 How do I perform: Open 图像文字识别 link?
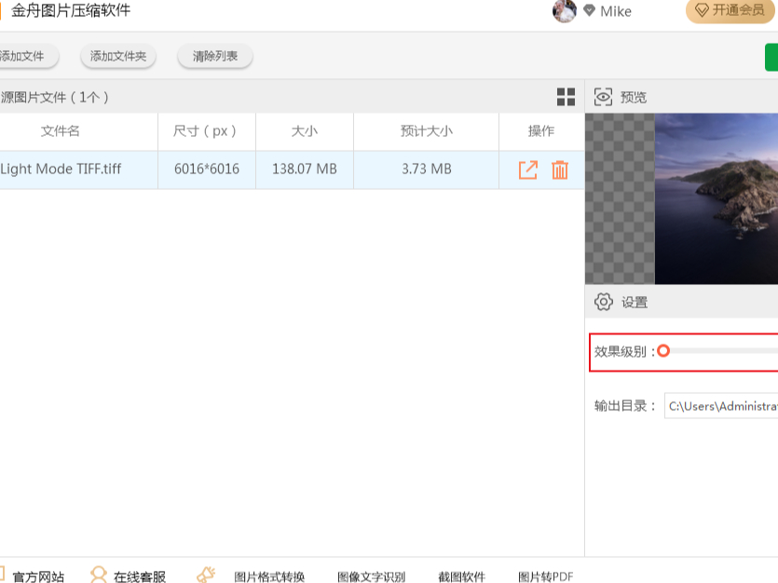point(371,577)
